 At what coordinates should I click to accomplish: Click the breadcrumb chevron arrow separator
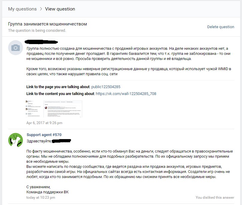pyautogui.click(x=41, y=9)
